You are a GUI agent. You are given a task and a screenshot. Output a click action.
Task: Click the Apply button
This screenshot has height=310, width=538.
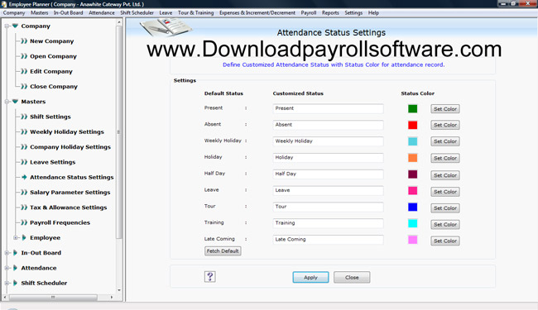pyautogui.click(x=310, y=277)
